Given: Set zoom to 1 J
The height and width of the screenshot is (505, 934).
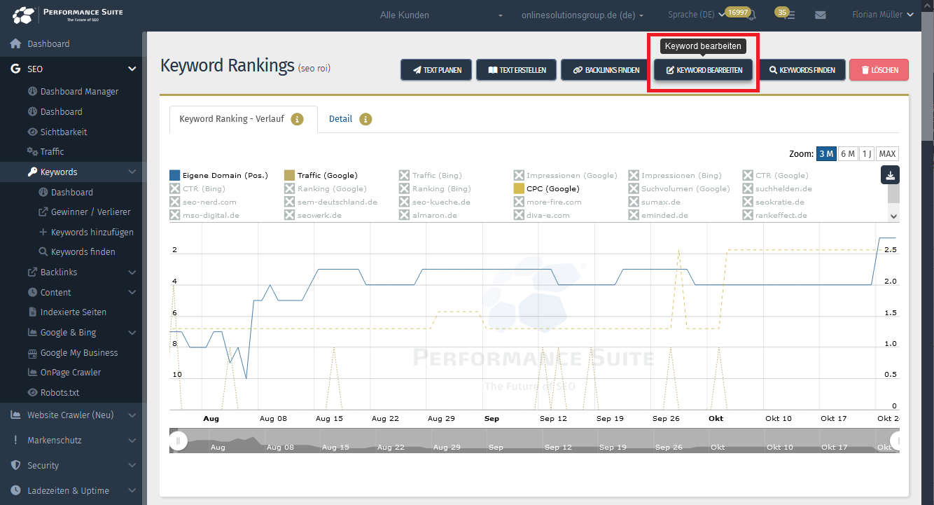Looking at the screenshot, I should (867, 154).
